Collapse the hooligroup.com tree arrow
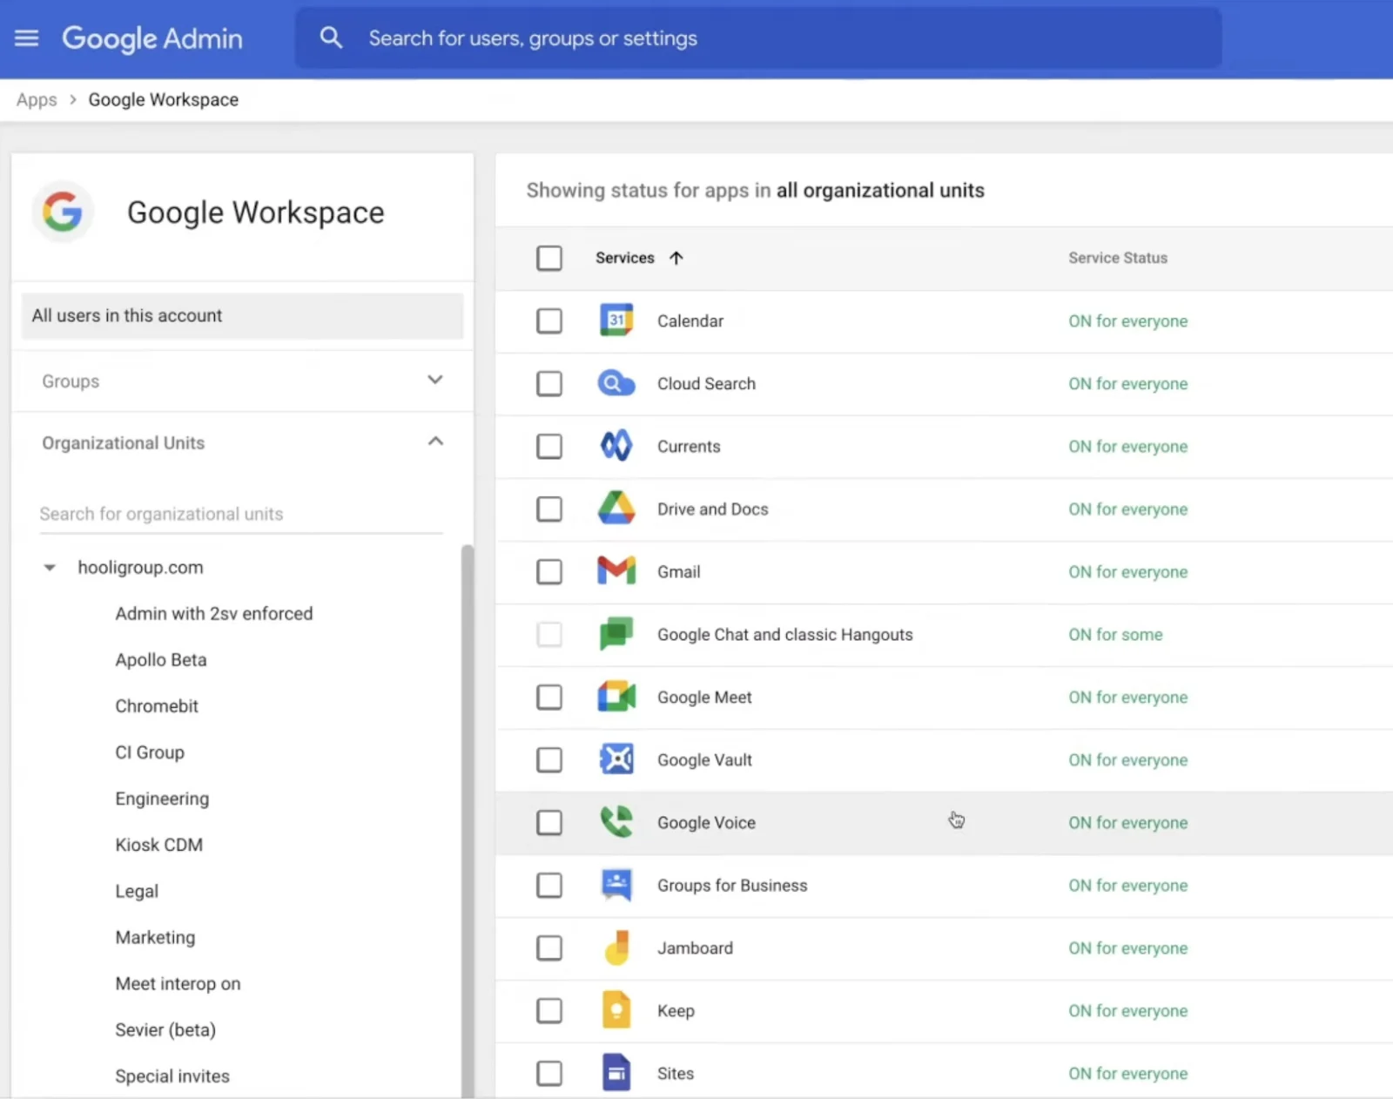Image resolution: width=1393 pixels, height=1099 pixels. point(50,568)
